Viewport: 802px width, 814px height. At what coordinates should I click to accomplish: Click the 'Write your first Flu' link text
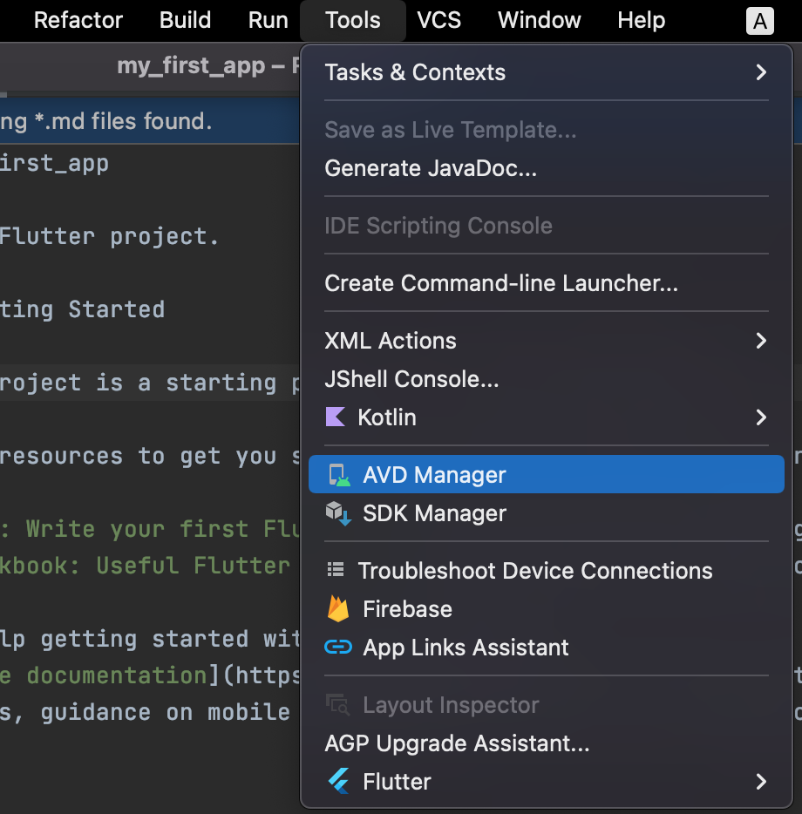tap(163, 529)
